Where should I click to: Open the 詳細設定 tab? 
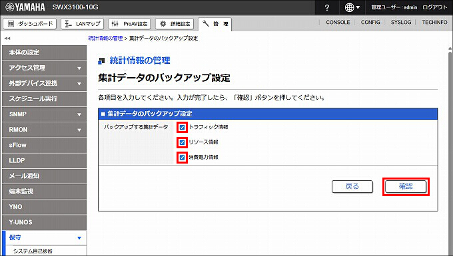click(x=175, y=24)
